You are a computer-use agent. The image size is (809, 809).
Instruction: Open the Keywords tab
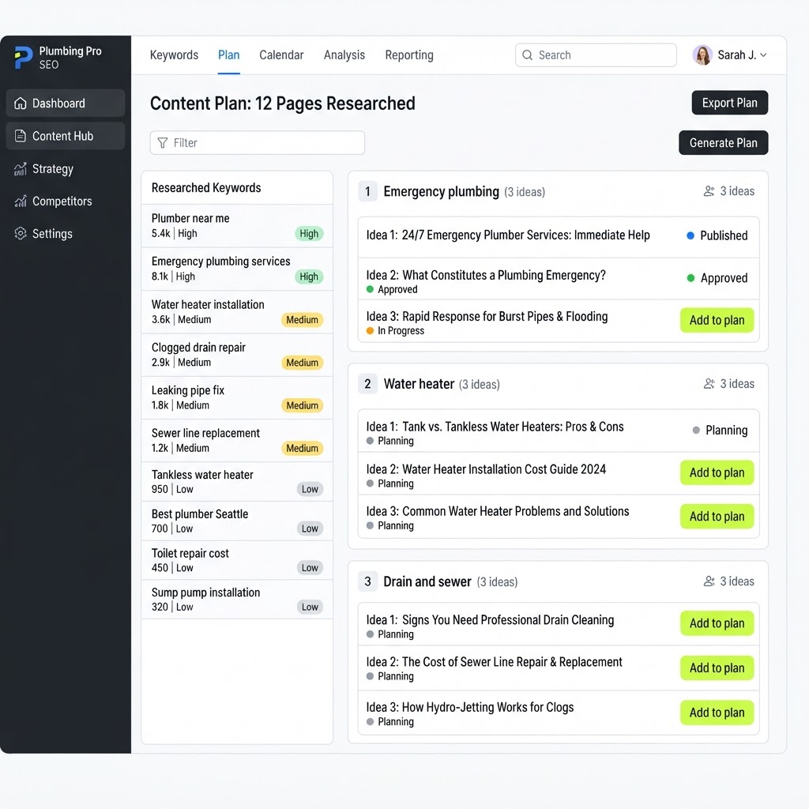[x=174, y=55]
